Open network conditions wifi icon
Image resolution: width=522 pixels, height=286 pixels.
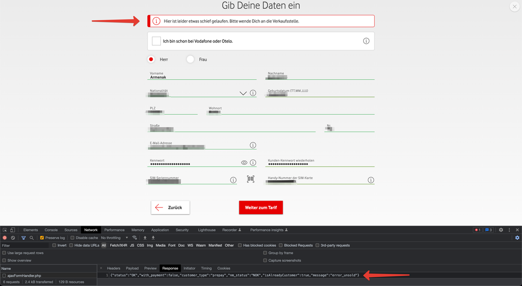pos(134,238)
